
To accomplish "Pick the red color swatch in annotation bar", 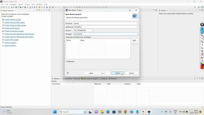I will click(x=202, y=67).
